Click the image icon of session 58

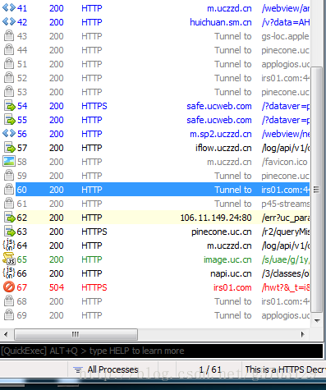[x=9, y=161]
